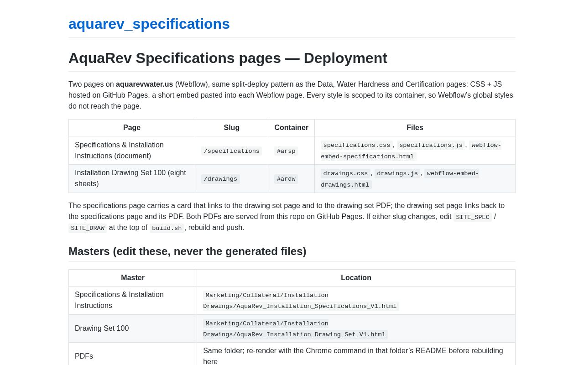Click the 'Master' column header
Screen dimensions: 584x365
(x=133, y=278)
